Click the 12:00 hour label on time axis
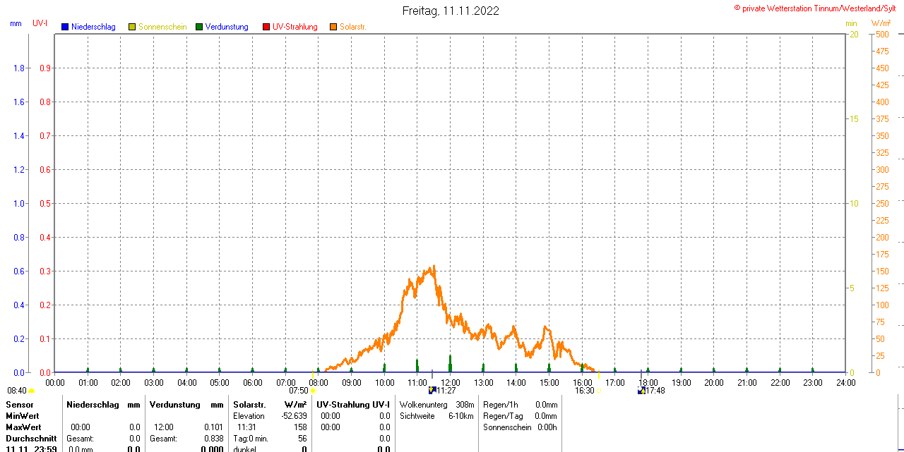This screenshot has width=904, height=452. [x=450, y=382]
